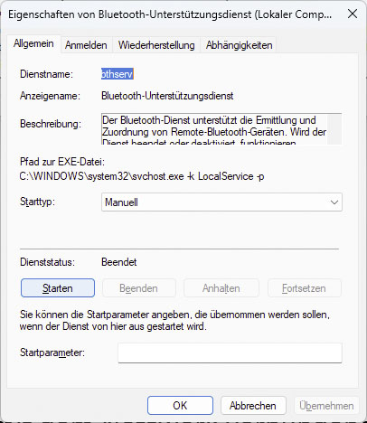367x423 pixels.
Task: Click the Anzeigename label
Action: pos(50,96)
